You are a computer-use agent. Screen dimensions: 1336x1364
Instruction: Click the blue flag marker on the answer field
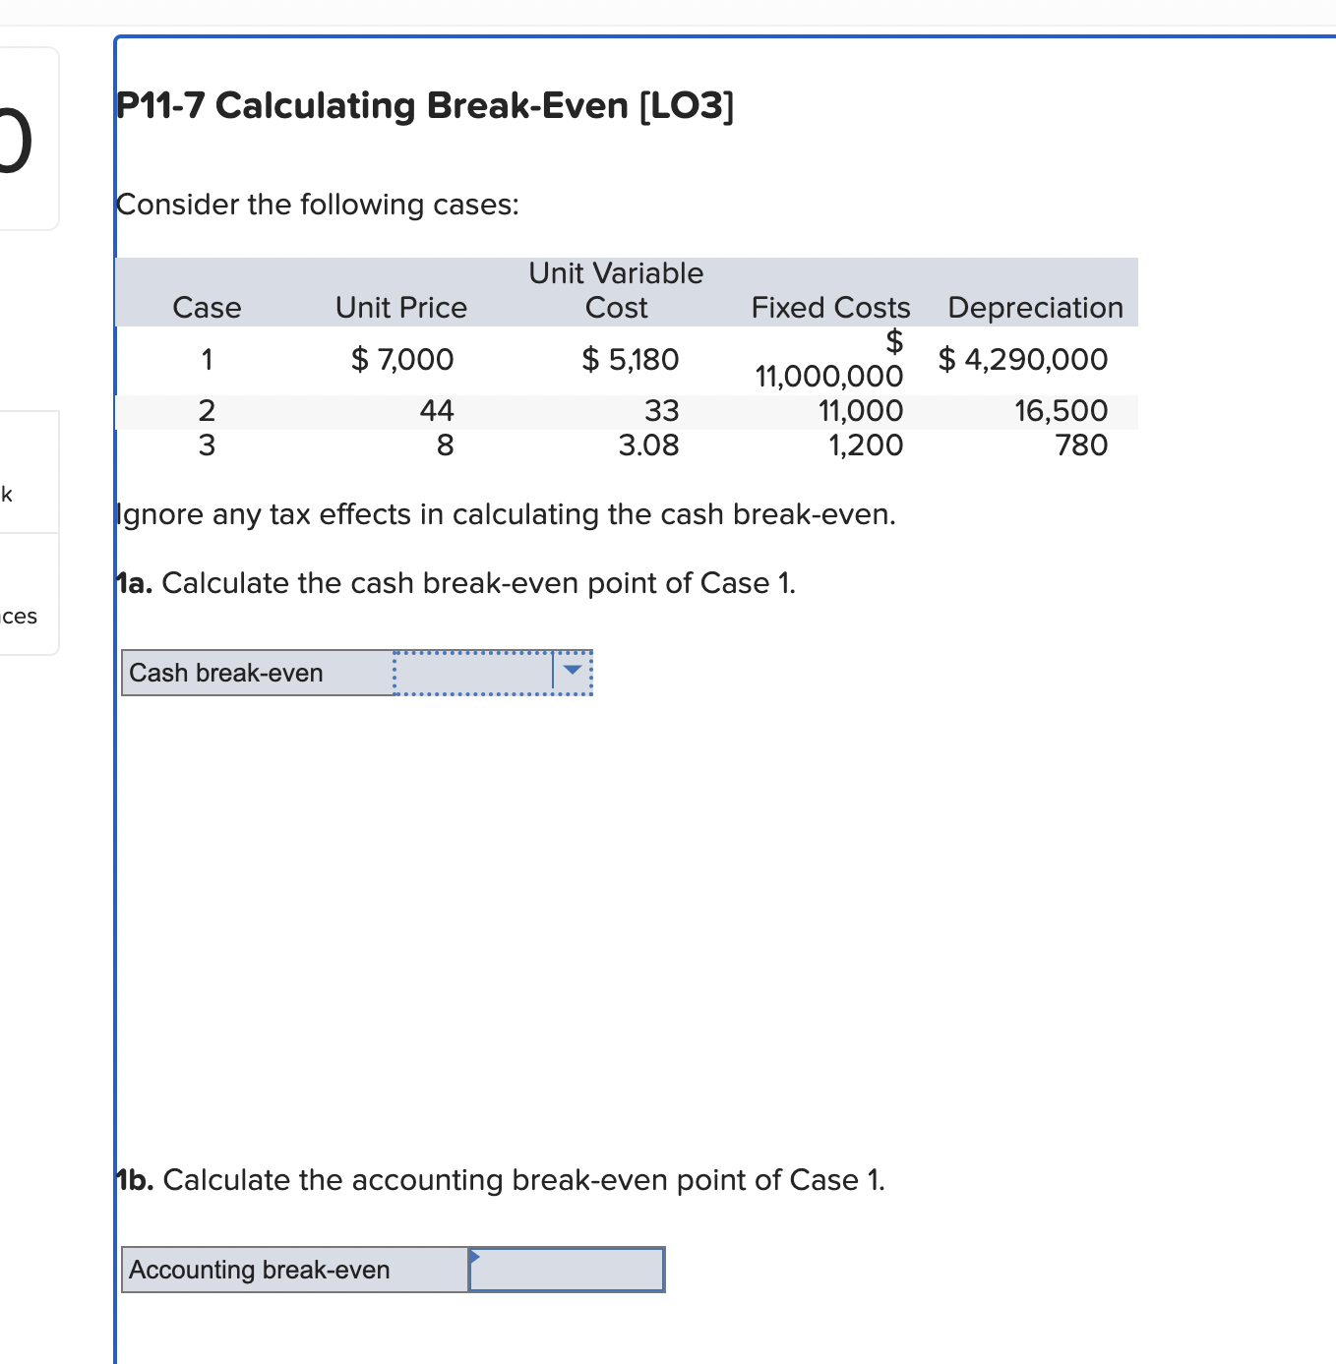(x=475, y=1256)
